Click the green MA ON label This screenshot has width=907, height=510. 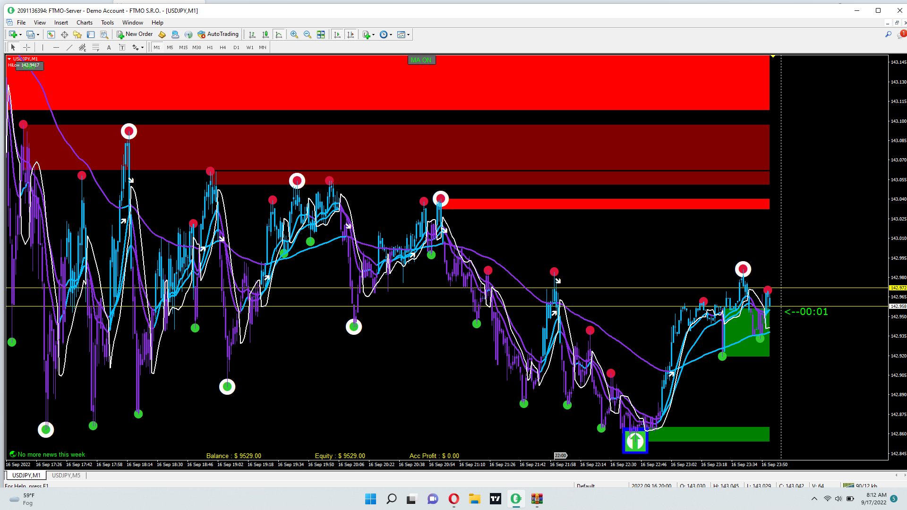pyautogui.click(x=421, y=60)
